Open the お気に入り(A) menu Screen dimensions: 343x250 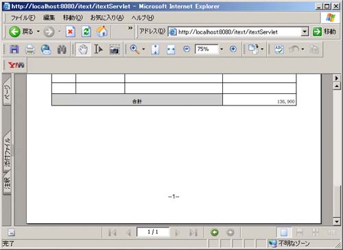tap(107, 18)
